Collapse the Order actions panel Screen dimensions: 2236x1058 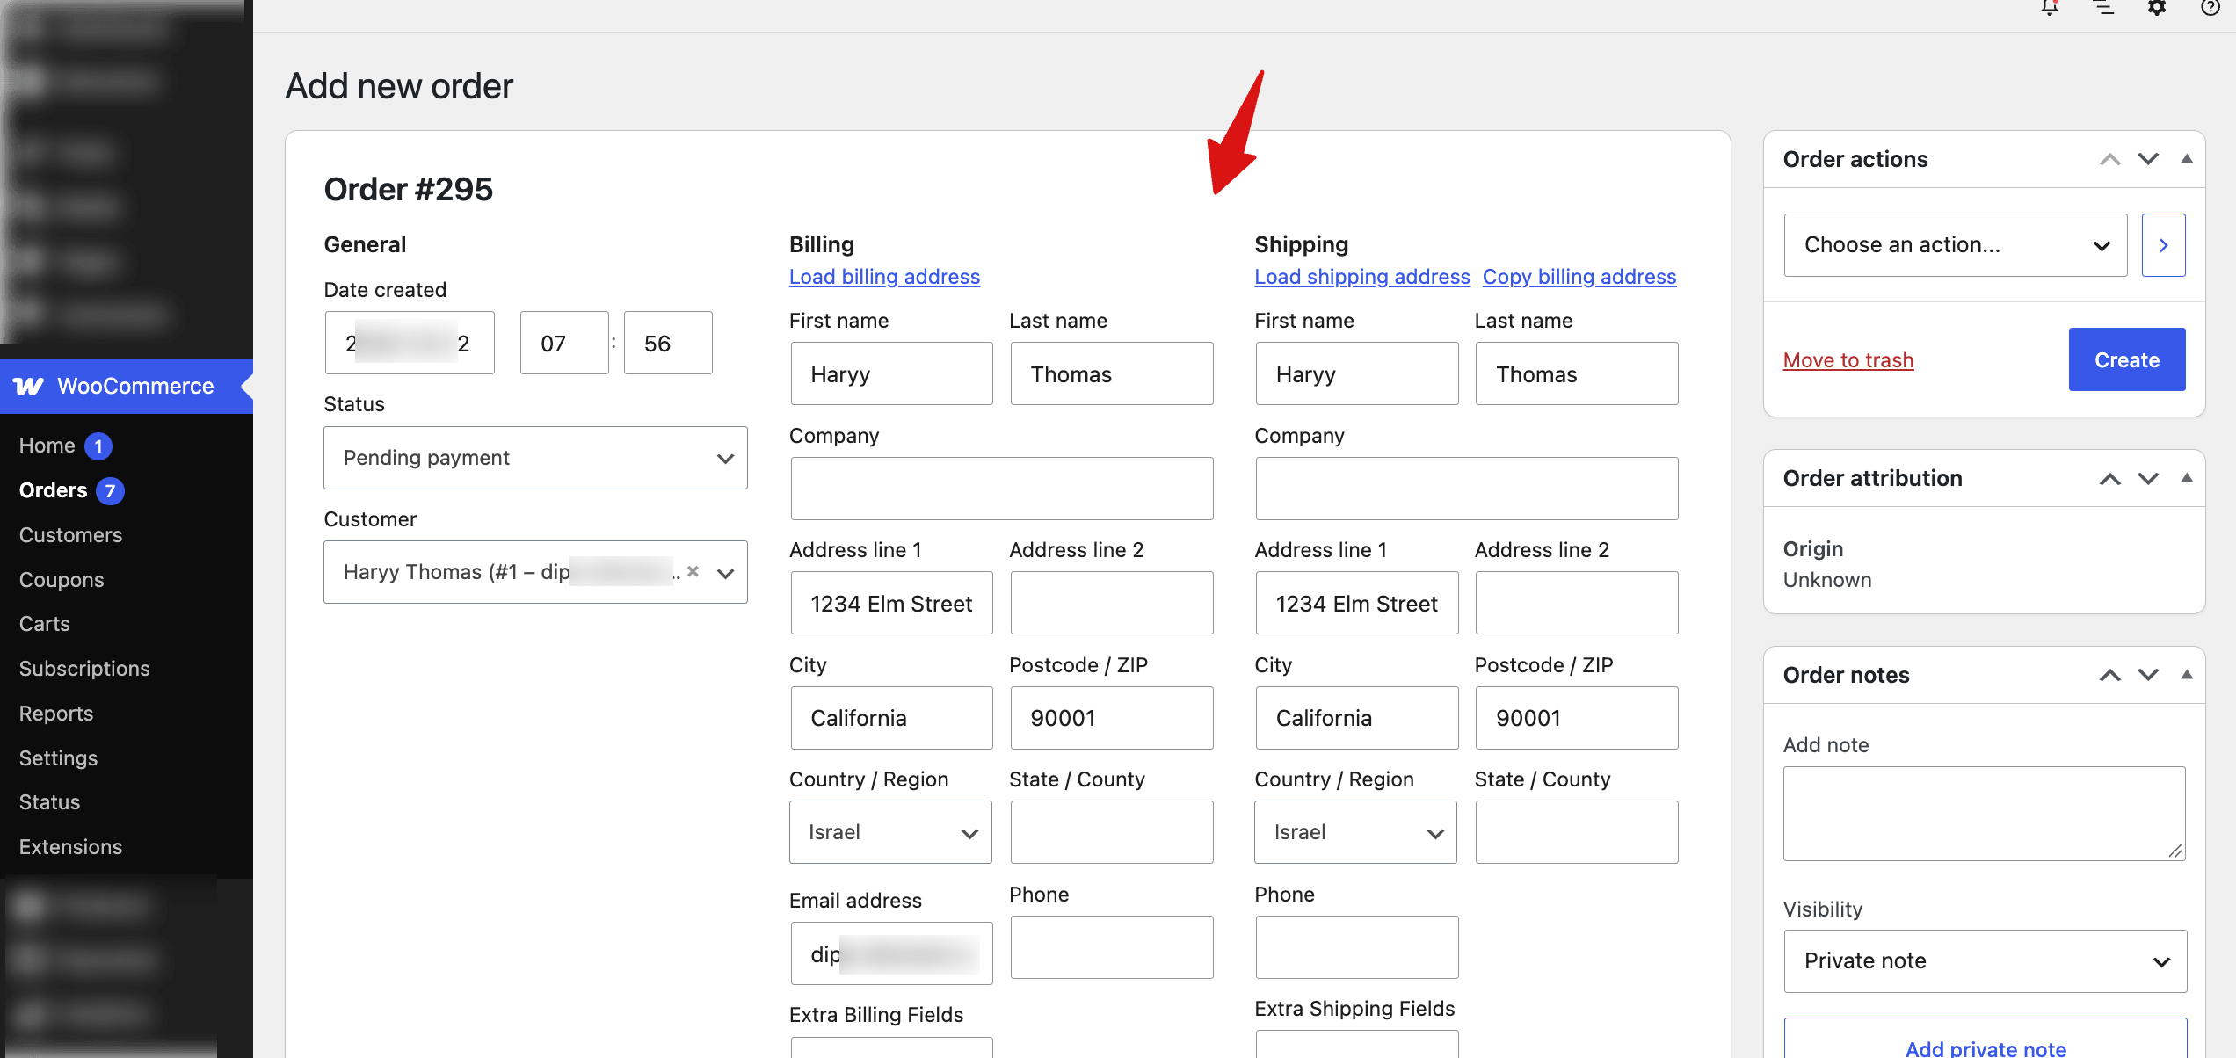click(x=2187, y=159)
